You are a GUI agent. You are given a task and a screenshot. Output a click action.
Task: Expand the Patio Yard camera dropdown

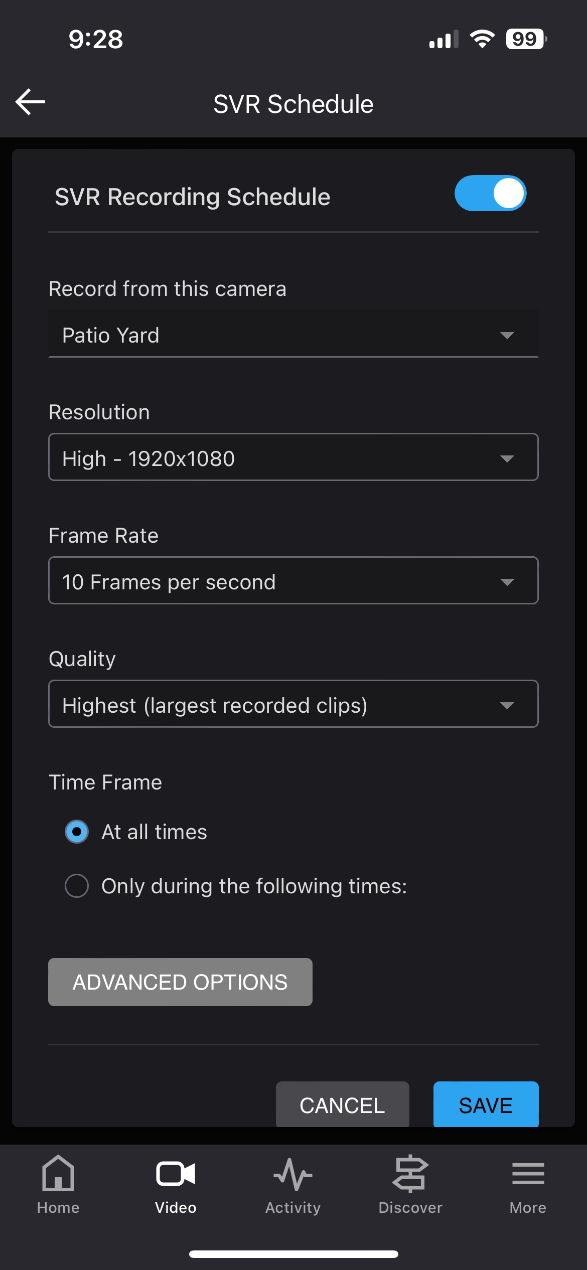click(293, 334)
